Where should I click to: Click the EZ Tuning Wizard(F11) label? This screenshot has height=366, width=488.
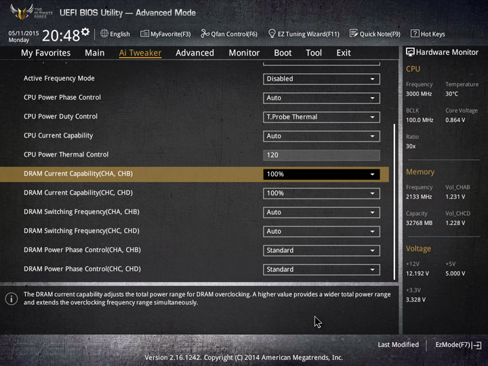[x=308, y=34]
